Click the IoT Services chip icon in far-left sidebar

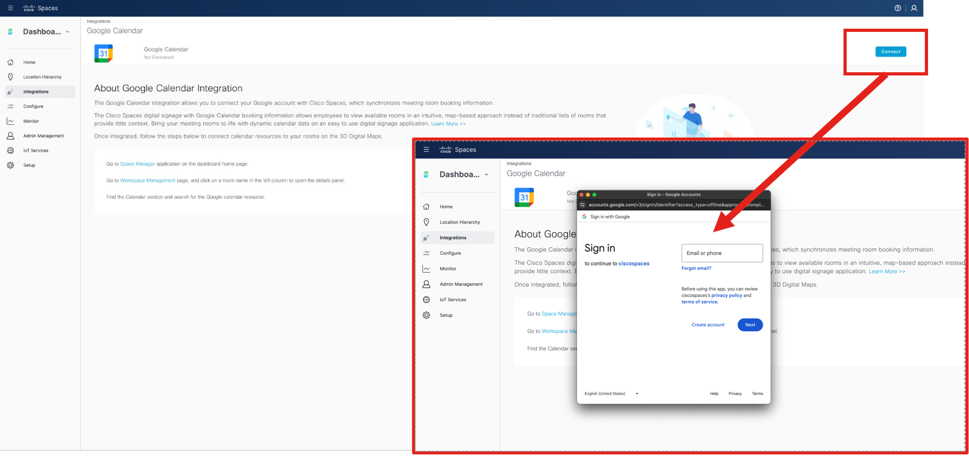click(x=10, y=150)
